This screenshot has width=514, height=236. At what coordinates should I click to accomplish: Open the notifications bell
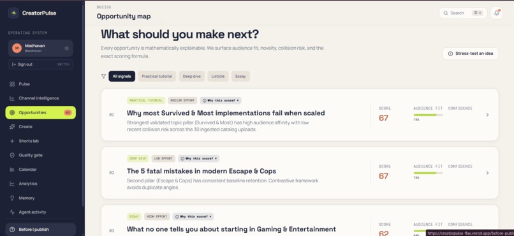pyautogui.click(x=496, y=13)
